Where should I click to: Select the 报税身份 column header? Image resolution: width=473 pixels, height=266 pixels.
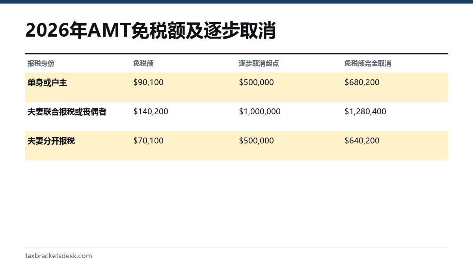[x=41, y=63]
